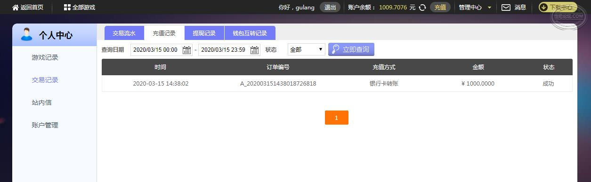Open the calendar picker for the end date

pos(254,50)
